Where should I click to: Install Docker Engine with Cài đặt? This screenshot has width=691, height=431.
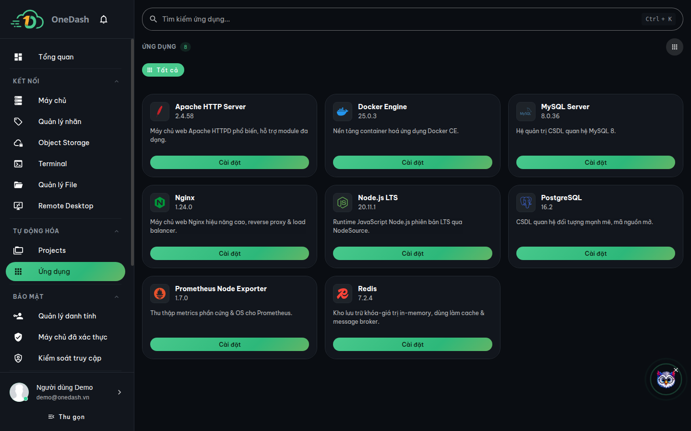click(x=413, y=162)
